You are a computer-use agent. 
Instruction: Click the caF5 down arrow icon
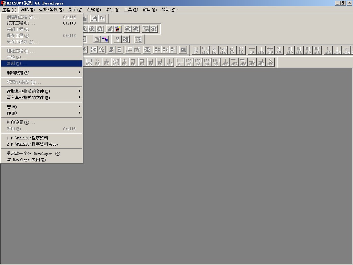coord(337,50)
